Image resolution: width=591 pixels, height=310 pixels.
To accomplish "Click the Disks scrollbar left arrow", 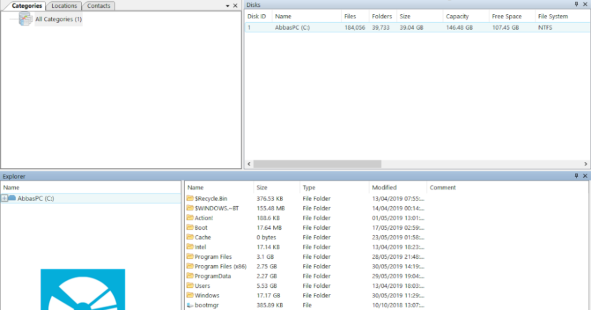I will pyautogui.click(x=249, y=164).
